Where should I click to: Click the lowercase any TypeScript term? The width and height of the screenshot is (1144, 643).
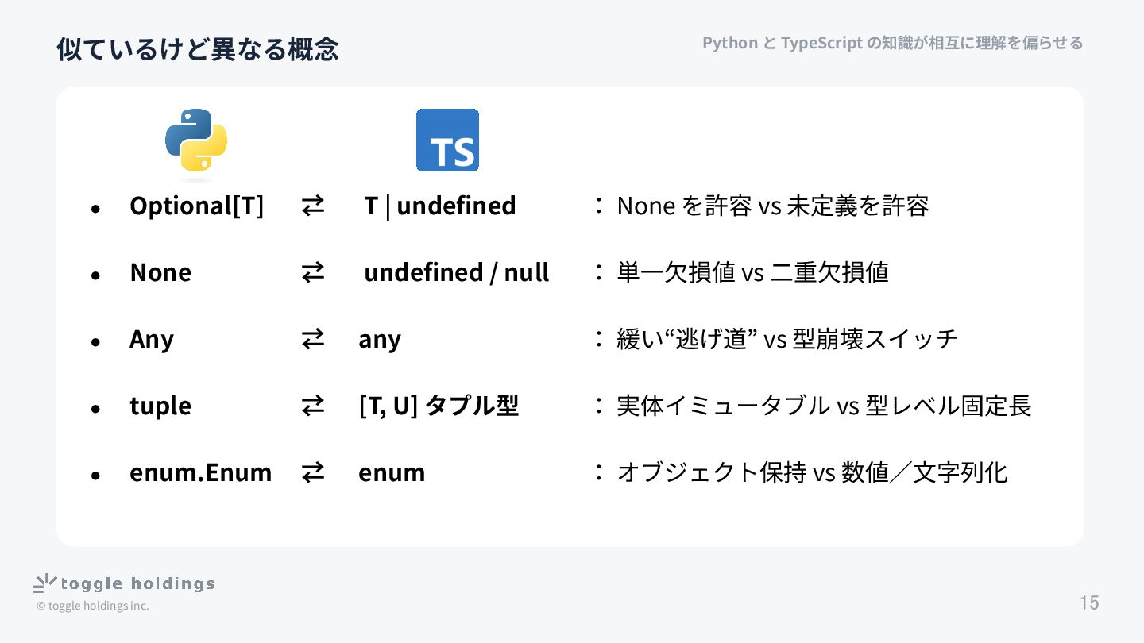click(x=380, y=339)
